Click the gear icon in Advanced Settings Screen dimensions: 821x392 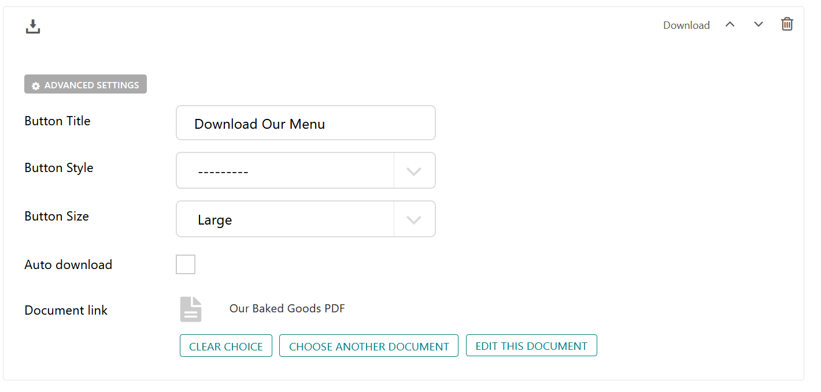[x=36, y=85]
